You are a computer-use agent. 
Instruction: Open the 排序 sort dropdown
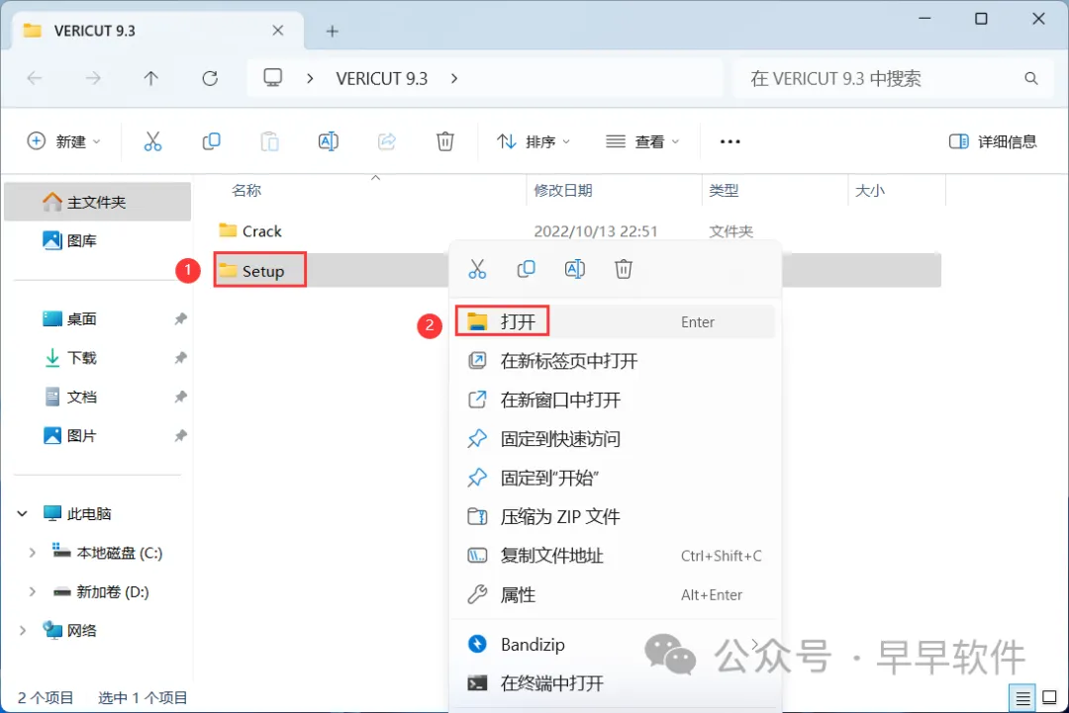(x=534, y=141)
